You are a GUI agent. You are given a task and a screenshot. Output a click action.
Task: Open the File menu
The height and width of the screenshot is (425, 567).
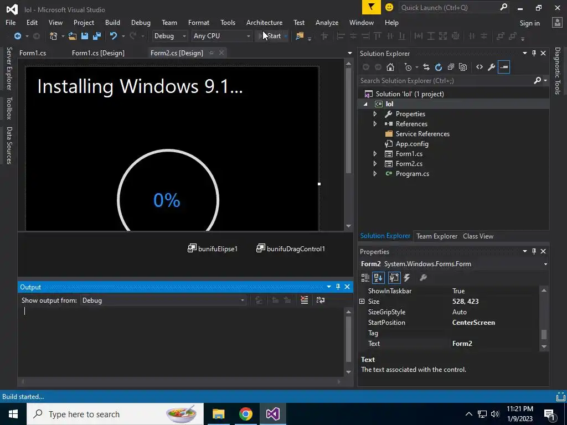pyautogui.click(x=11, y=22)
